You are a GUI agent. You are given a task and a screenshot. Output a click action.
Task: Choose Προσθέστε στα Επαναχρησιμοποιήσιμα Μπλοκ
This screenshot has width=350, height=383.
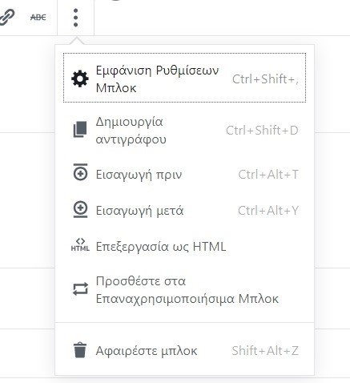[184, 289]
